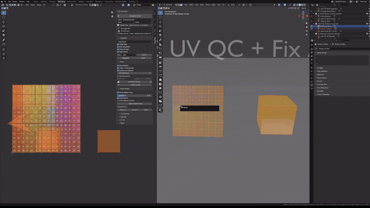The image size is (370, 208).
Task: Click the Add to Layout button
Action: (135, 85)
